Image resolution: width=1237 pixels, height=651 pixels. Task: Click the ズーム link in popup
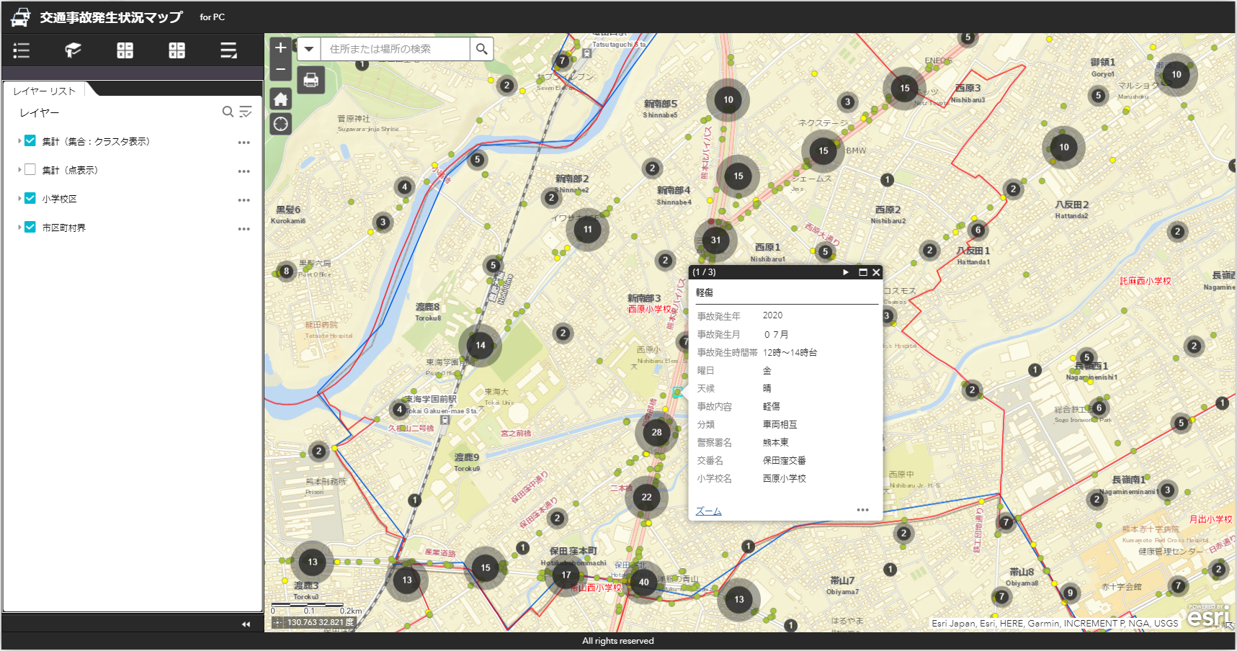click(708, 511)
